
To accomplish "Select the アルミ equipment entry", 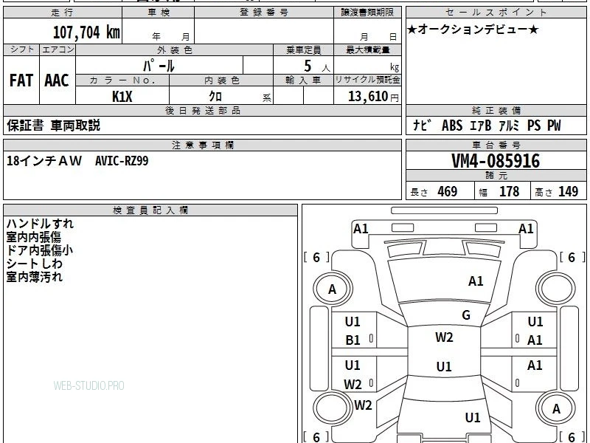I will tap(509, 125).
